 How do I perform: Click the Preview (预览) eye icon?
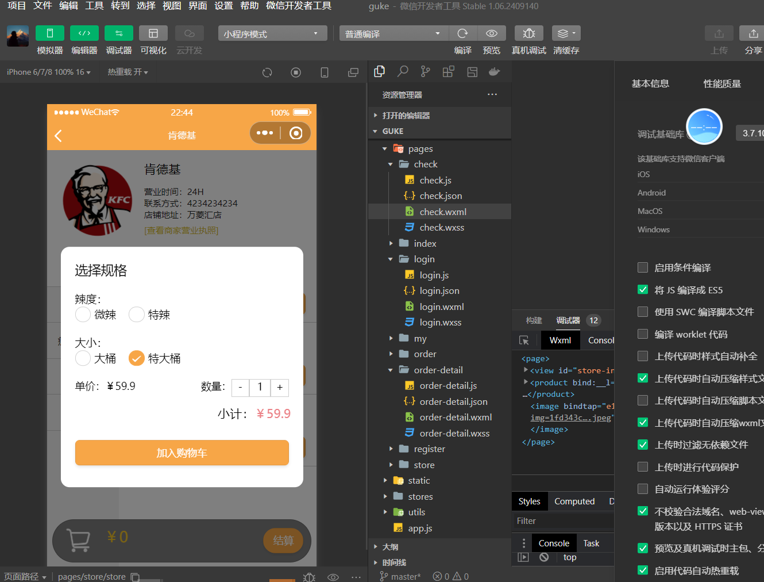pyautogui.click(x=492, y=33)
